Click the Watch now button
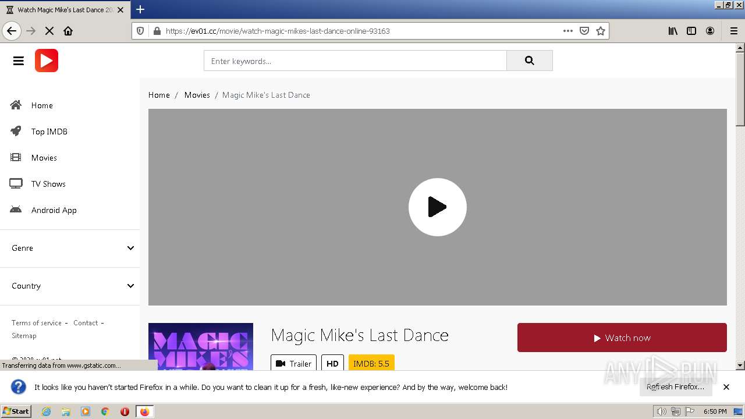This screenshot has height=419, width=745. (x=622, y=338)
